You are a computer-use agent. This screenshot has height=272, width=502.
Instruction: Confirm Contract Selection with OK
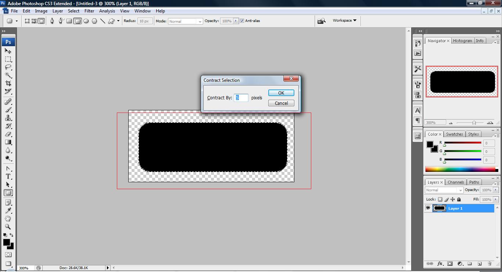point(281,93)
